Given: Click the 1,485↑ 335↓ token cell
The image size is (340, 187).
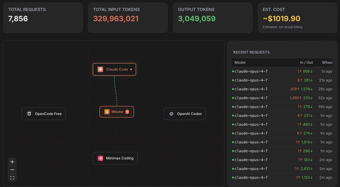Looking at the screenshot, I should (301, 98).
